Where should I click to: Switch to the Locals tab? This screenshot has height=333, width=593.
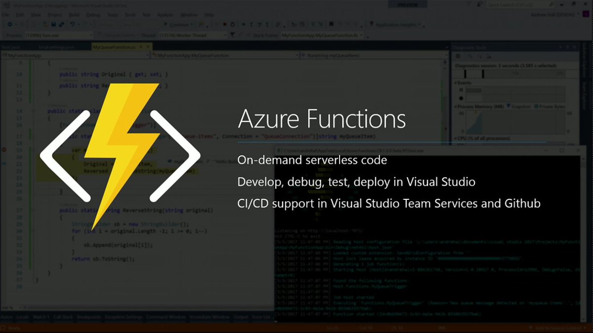click(23, 317)
